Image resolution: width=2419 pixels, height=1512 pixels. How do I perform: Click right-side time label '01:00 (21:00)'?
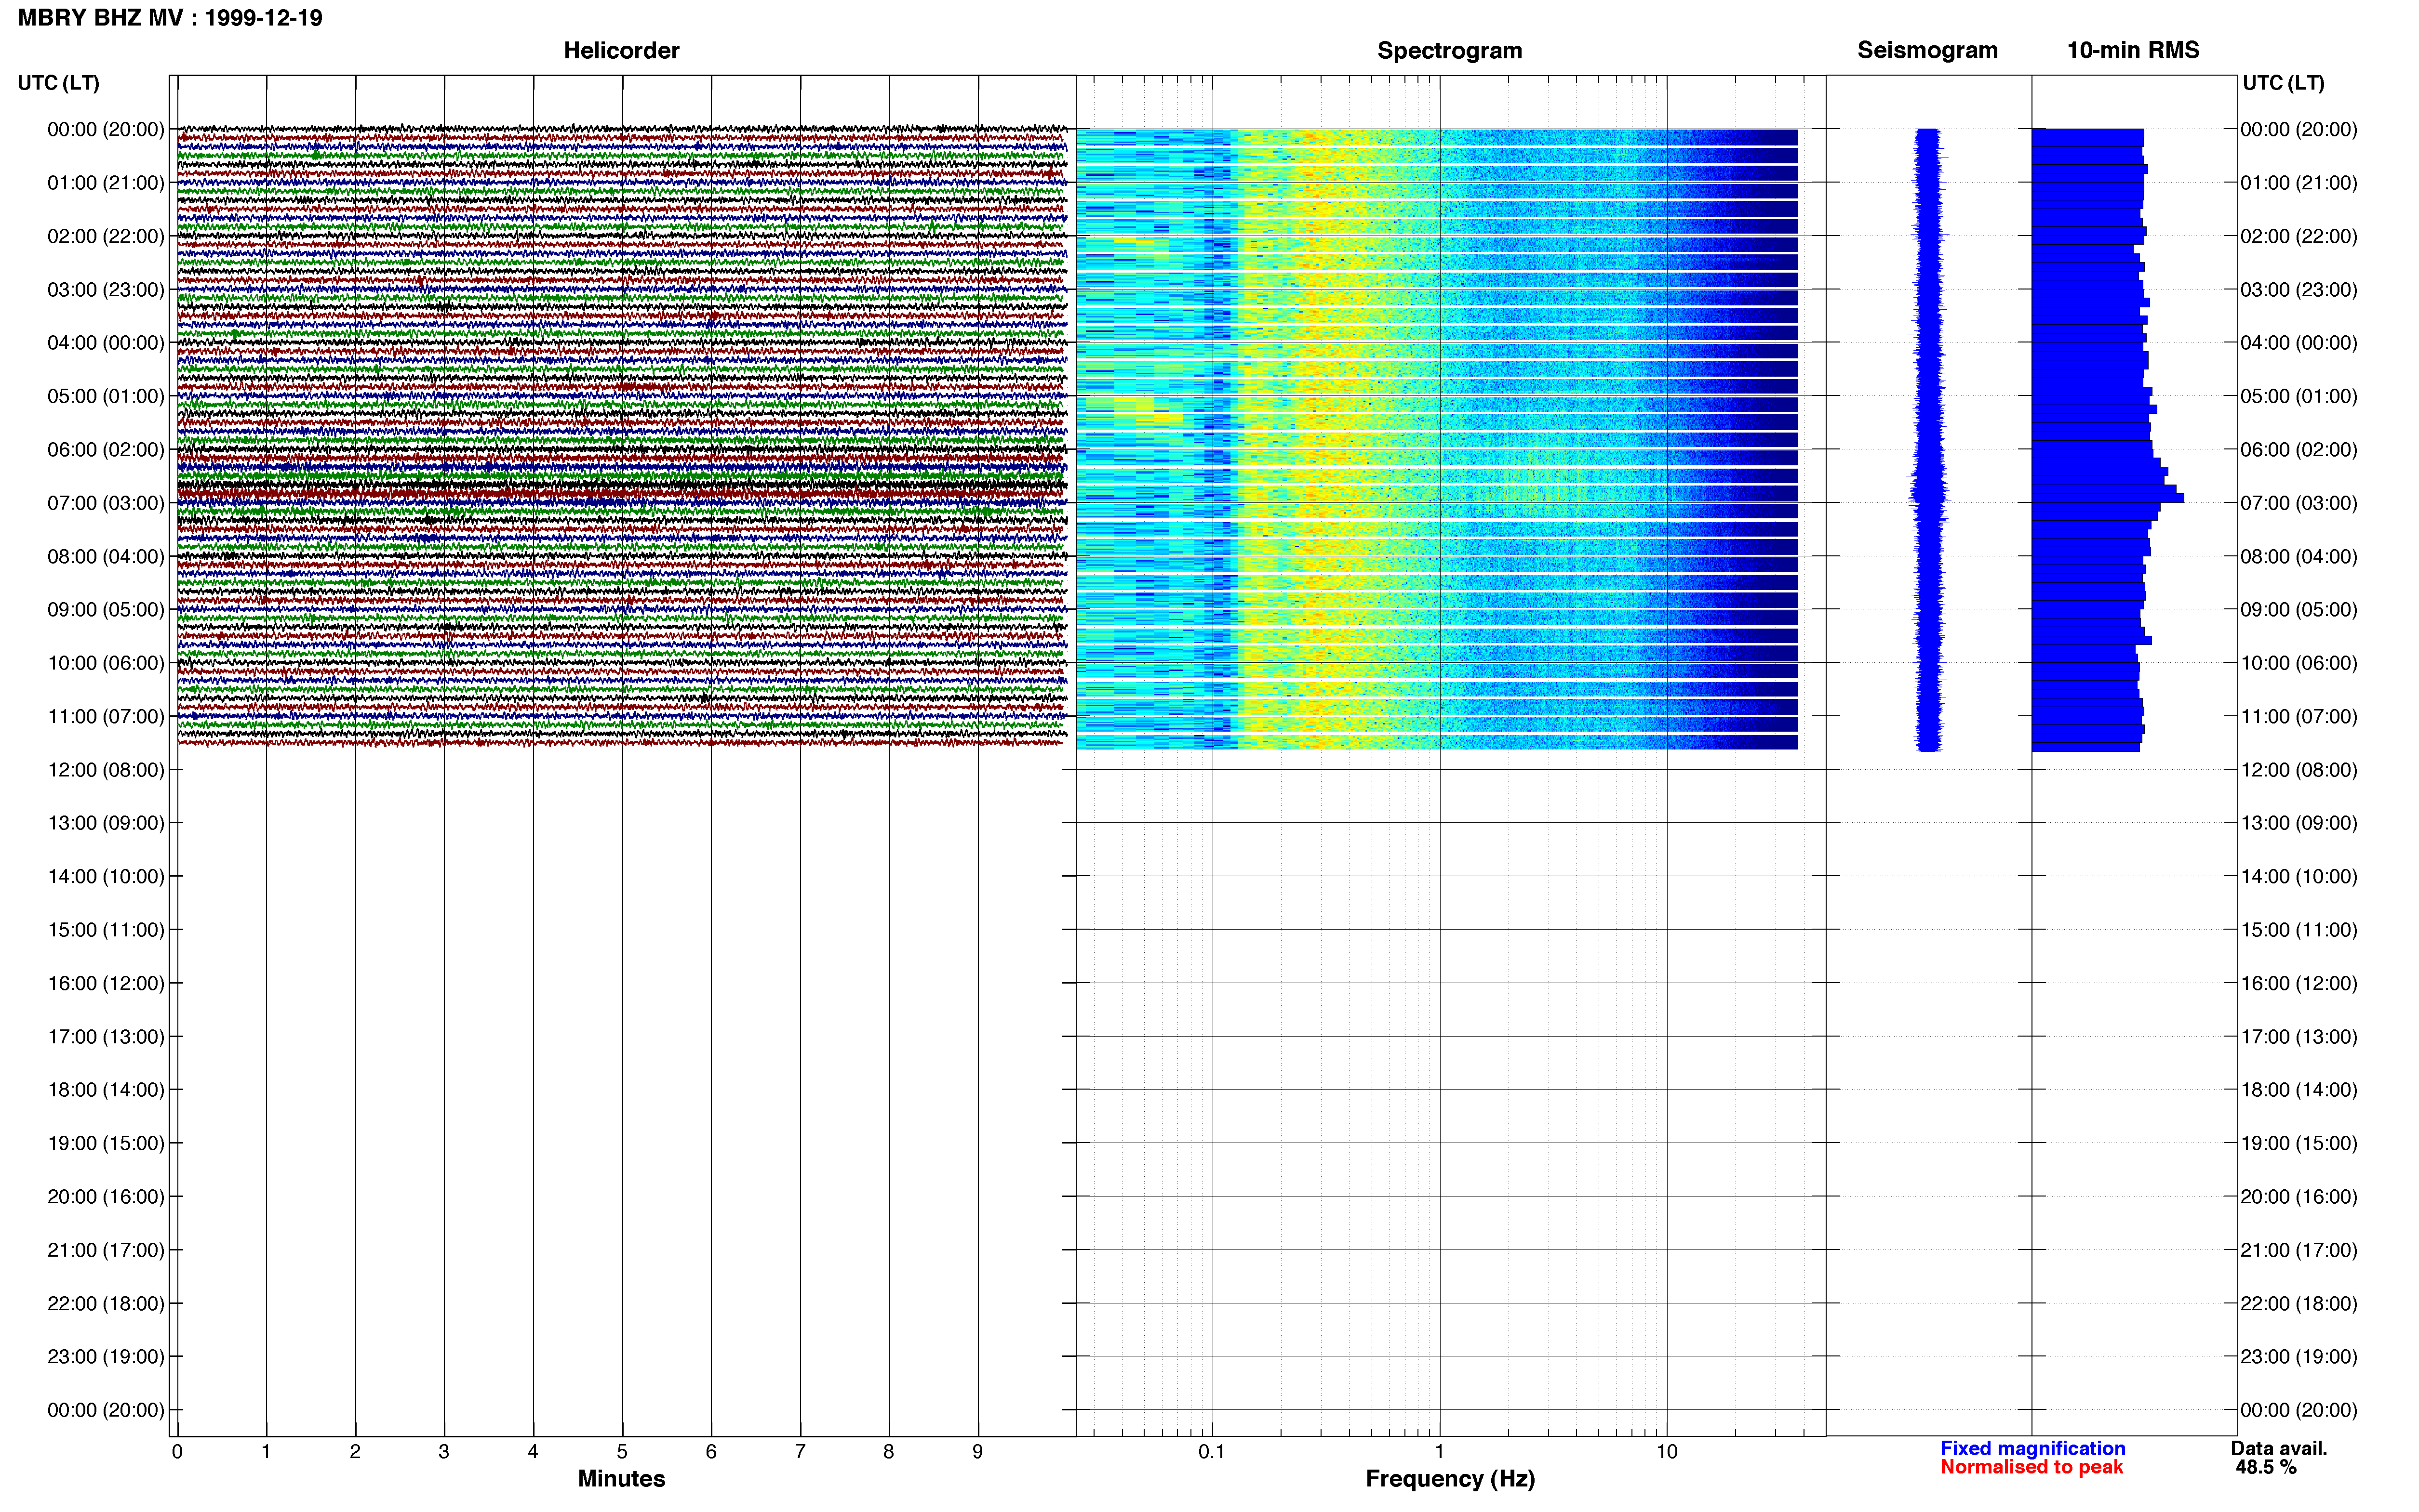click(2299, 183)
